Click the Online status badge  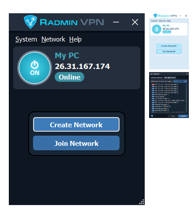[x=69, y=77]
